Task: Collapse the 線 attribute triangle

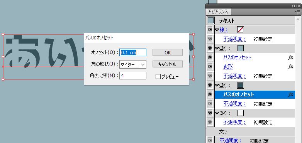Action: point(217,30)
